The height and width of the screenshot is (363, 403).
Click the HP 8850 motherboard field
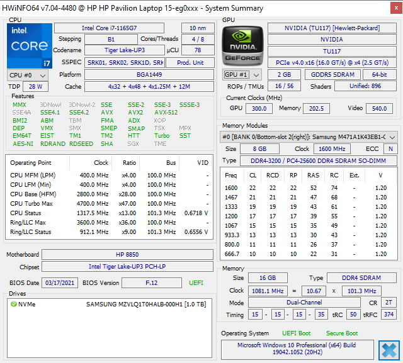point(127,254)
